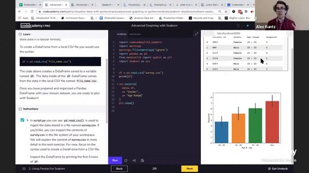Switch to the script.py editor tab
The height and width of the screenshot is (173, 309).
coord(122,34)
